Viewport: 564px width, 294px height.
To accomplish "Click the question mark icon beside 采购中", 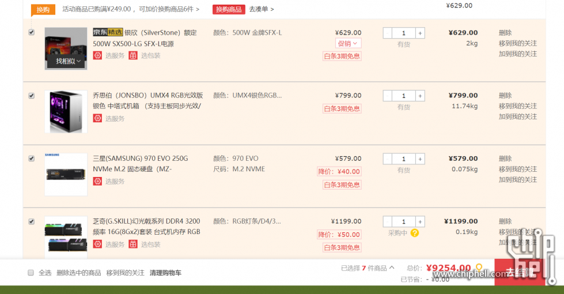I will pyautogui.click(x=415, y=233).
